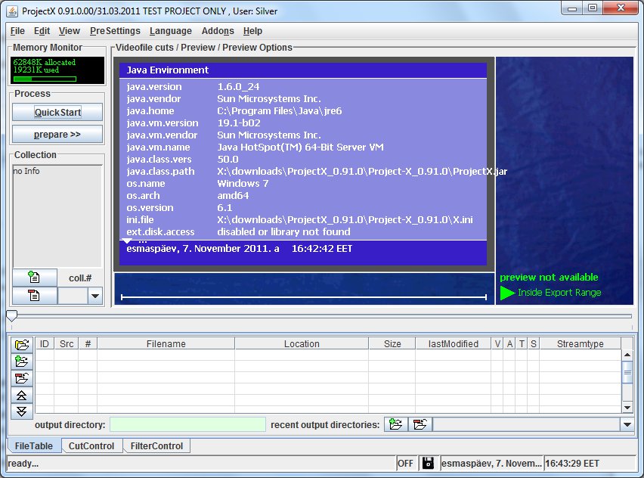Open the recent output directories dropdown
The width and height of the screenshot is (644, 478).
click(627, 424)
